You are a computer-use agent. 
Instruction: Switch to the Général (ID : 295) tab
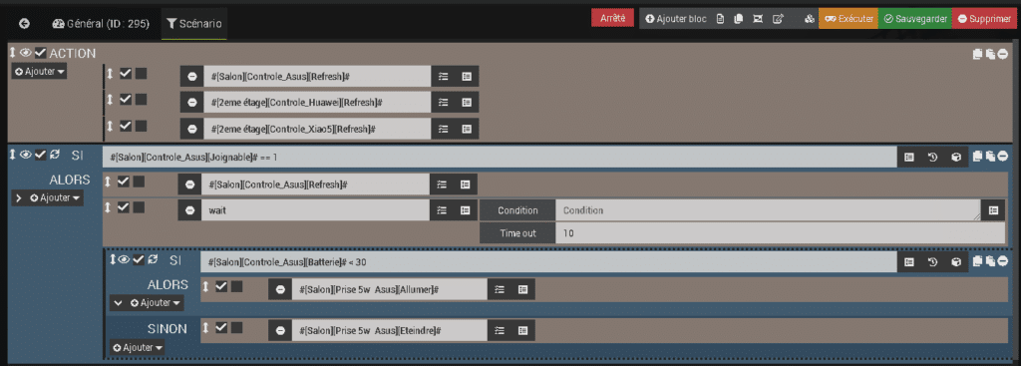click(x=101, y=24)
